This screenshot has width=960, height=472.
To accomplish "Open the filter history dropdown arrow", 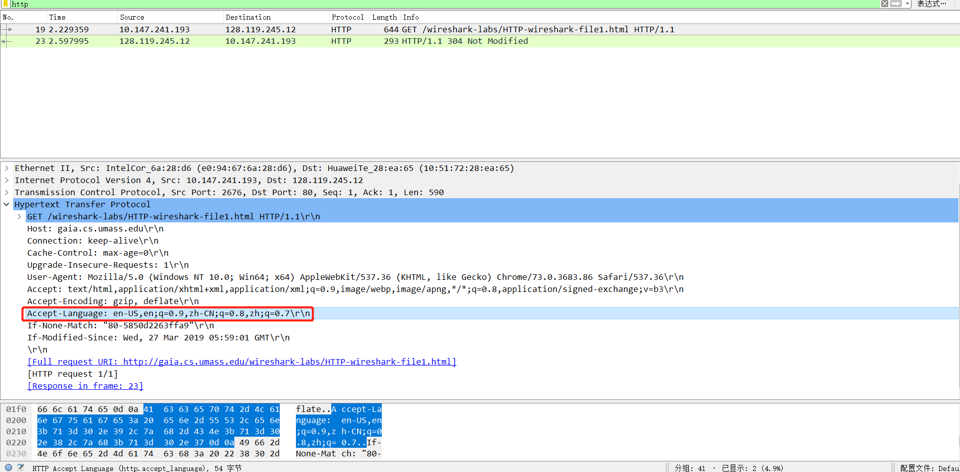I will 906,4.
